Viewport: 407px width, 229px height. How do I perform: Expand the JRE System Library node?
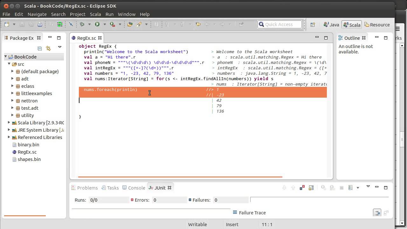point(9,130)
